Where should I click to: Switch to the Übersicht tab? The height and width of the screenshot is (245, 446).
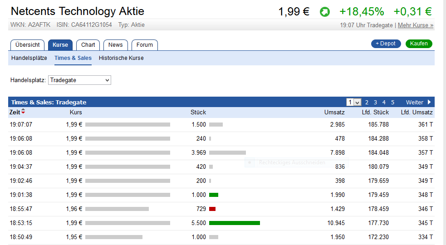click(28, 44)
